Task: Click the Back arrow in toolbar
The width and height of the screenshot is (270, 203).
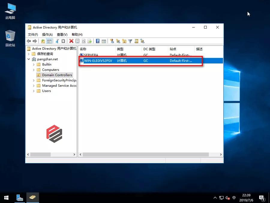Action: pos(29,41)
